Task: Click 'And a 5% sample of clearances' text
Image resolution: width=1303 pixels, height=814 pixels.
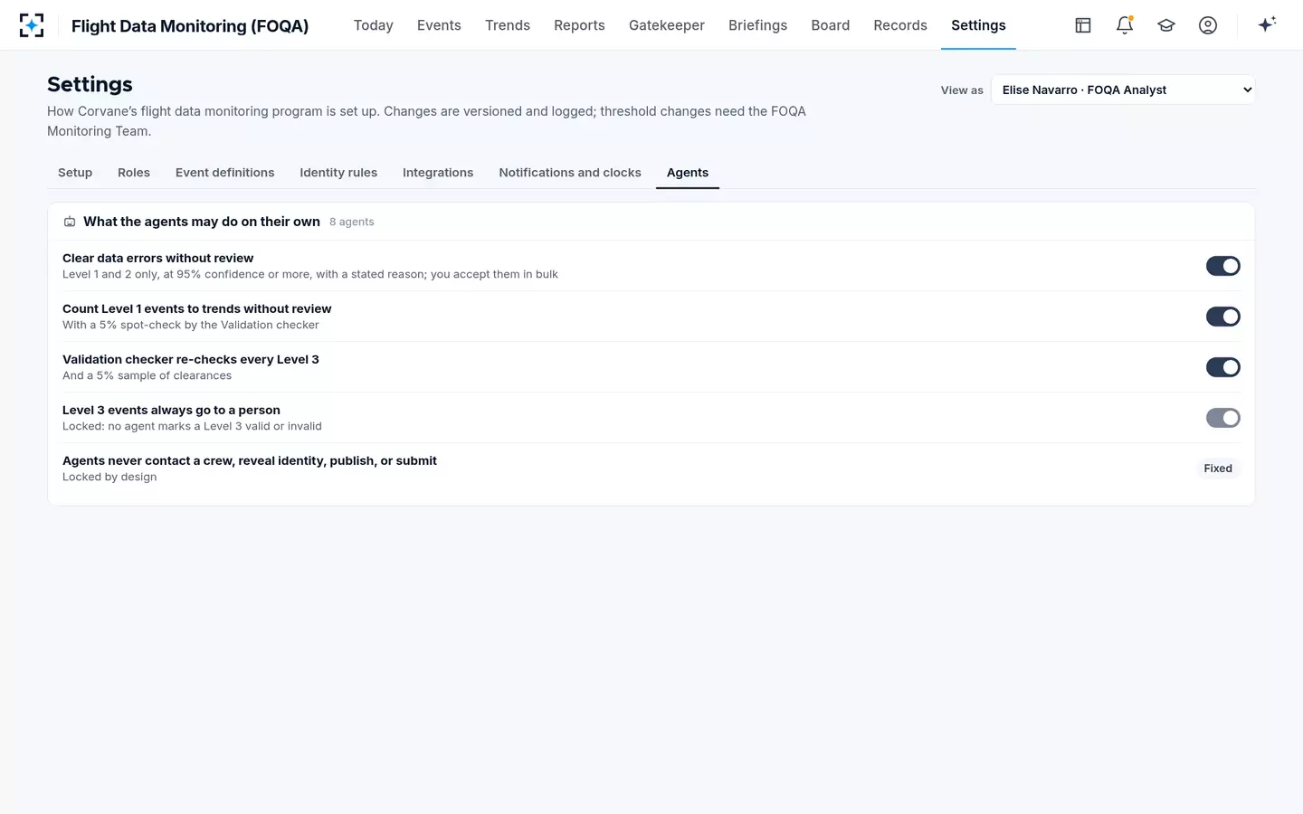Action: (147, 375)
